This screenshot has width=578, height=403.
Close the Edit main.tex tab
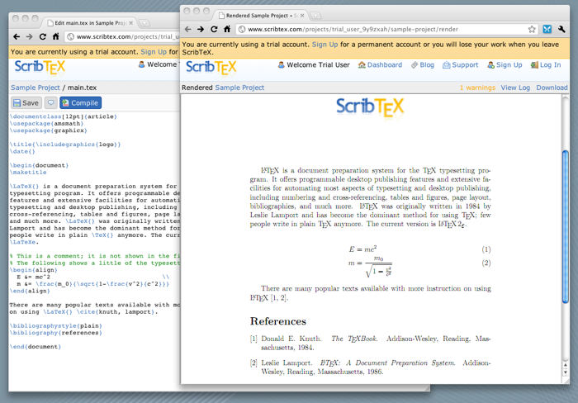coord(130,23)
